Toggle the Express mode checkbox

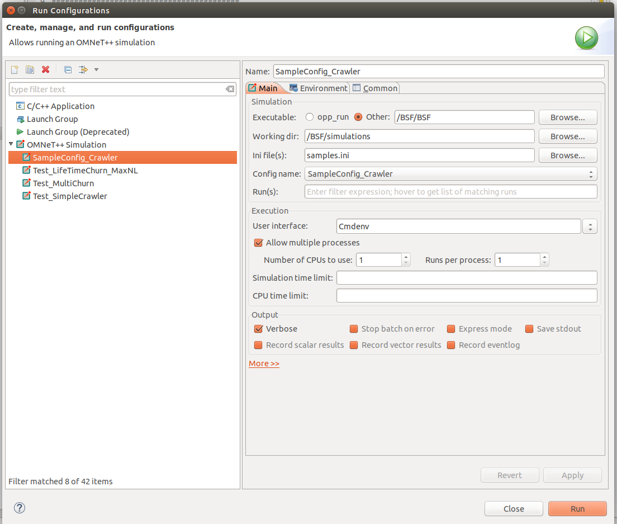(x=452, y=329)
